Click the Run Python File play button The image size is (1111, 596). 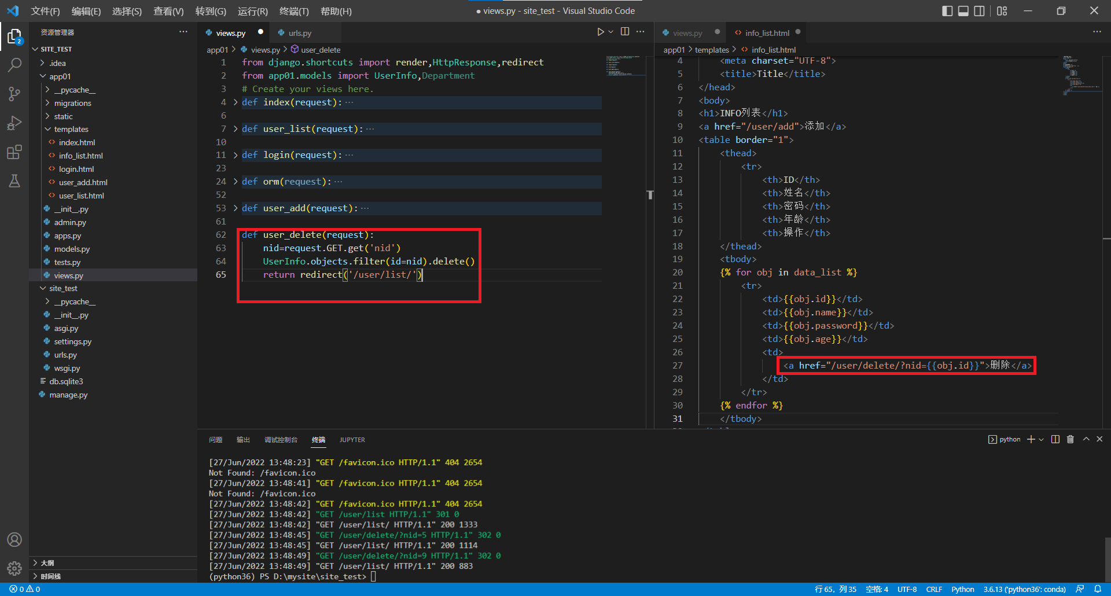[601, 32]
